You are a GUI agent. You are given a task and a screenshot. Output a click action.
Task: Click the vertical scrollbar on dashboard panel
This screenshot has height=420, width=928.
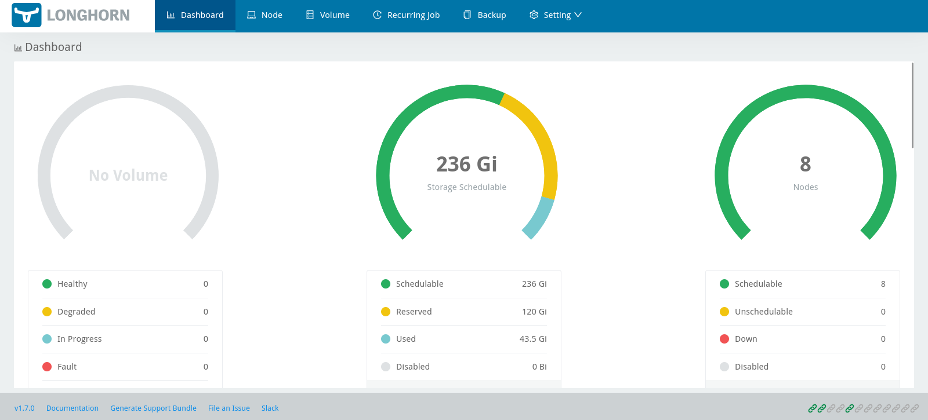(912, 105)
